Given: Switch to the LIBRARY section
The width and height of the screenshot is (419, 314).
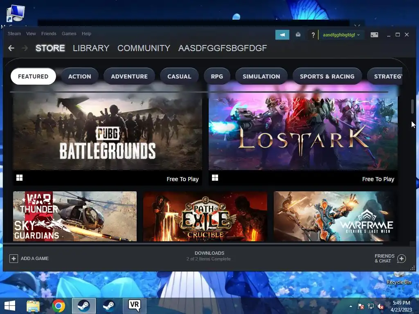Looking at the screenshot, I should click(91, 48).
